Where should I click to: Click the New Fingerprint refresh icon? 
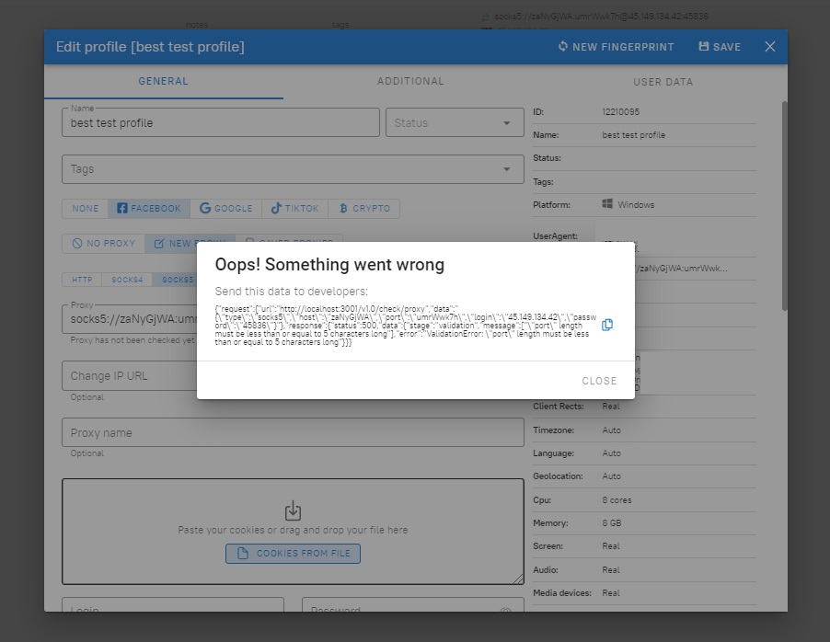coord(563,47)
